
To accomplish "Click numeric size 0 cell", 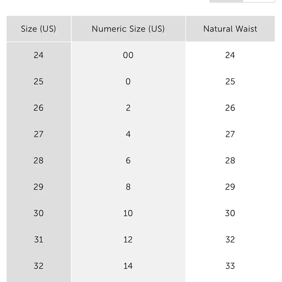I will [128, 82].
